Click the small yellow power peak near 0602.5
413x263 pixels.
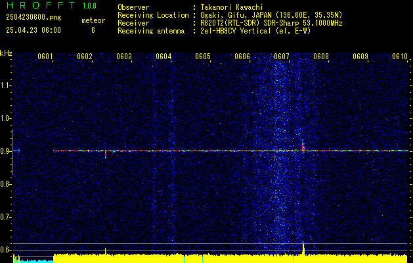click(x=105, y=251)
